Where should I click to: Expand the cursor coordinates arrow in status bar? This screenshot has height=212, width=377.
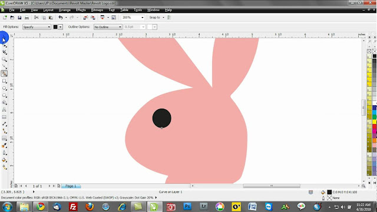(34, 192)
